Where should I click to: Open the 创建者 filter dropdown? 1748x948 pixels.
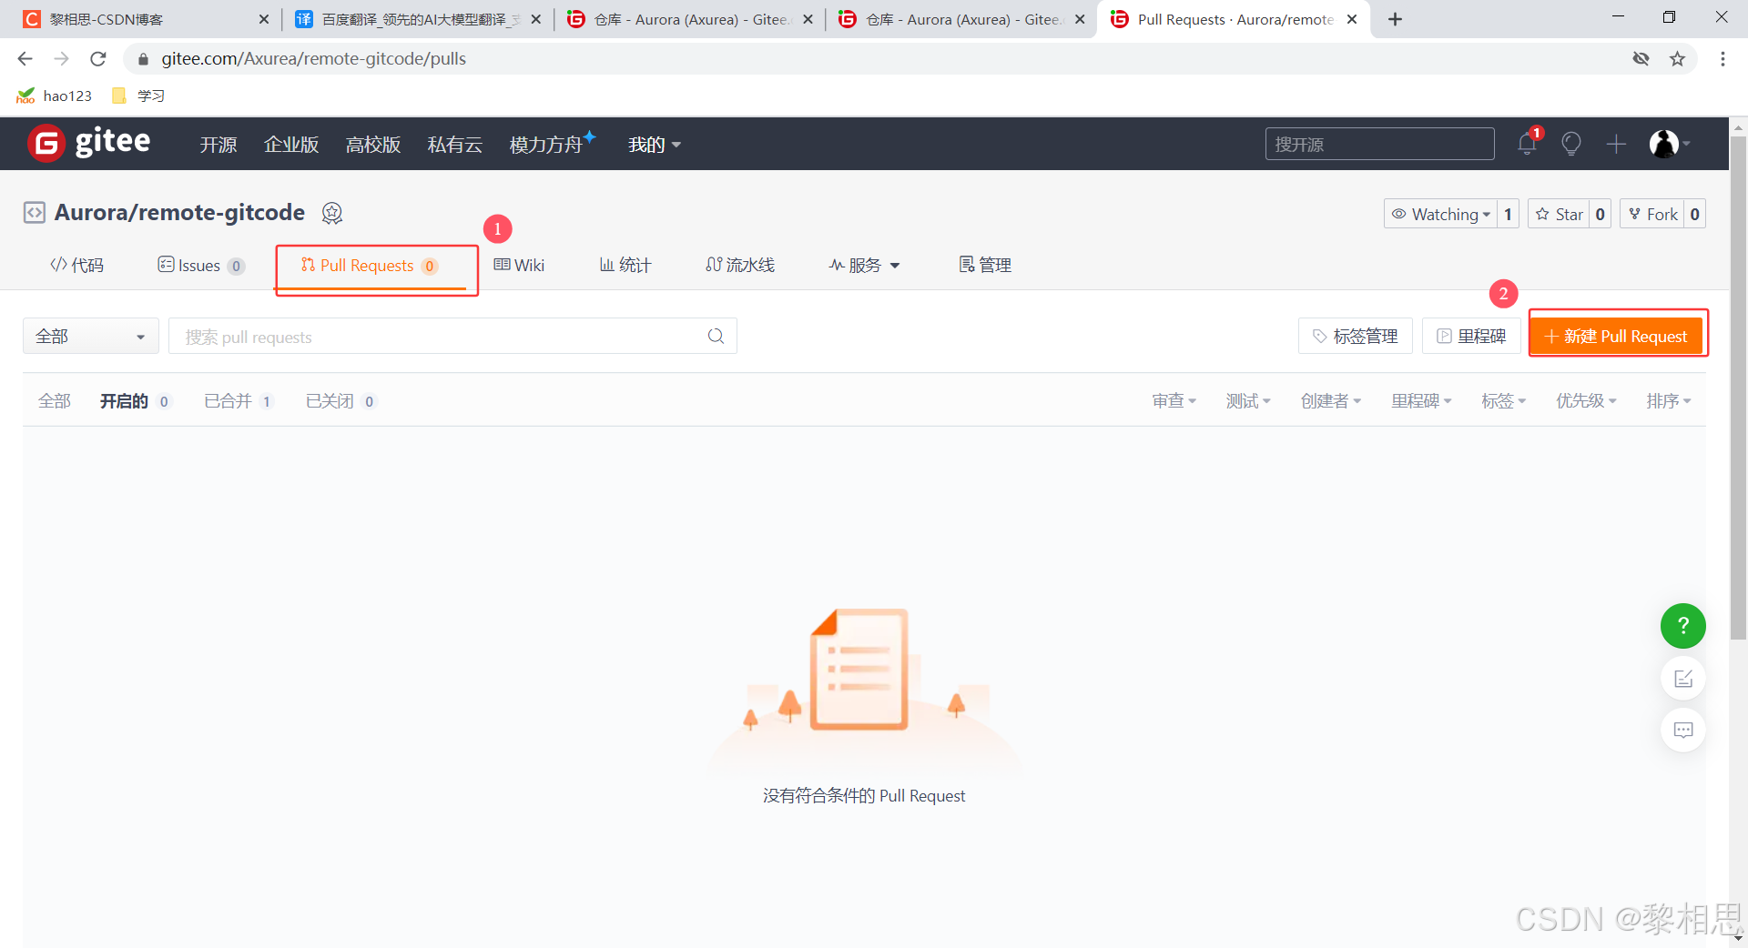(x=1330, y=401)
